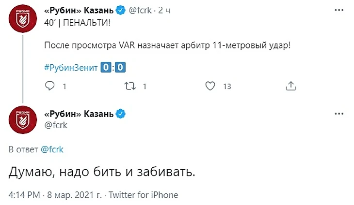The image size is (354, 205).
Task: Click the retweet arrows icon
Action: [129, 86]
